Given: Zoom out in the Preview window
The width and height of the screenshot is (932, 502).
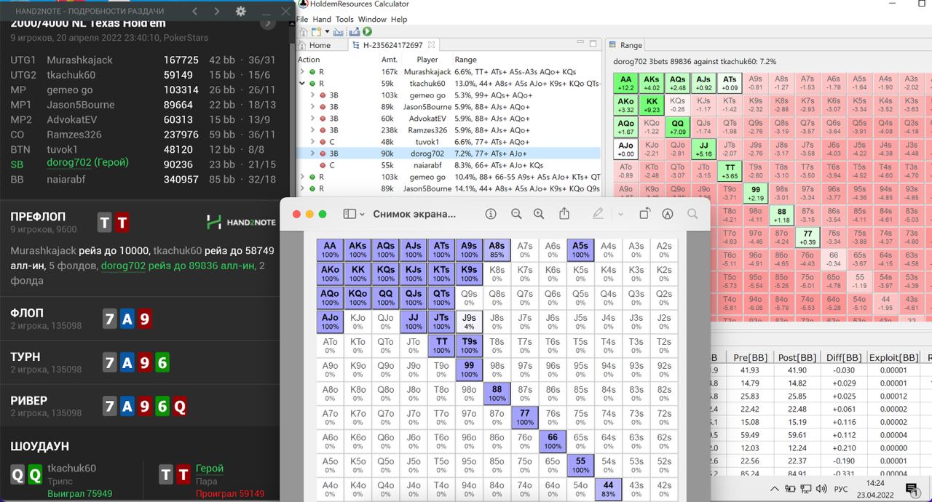Looking at the screenshot, I should point(516,214).
